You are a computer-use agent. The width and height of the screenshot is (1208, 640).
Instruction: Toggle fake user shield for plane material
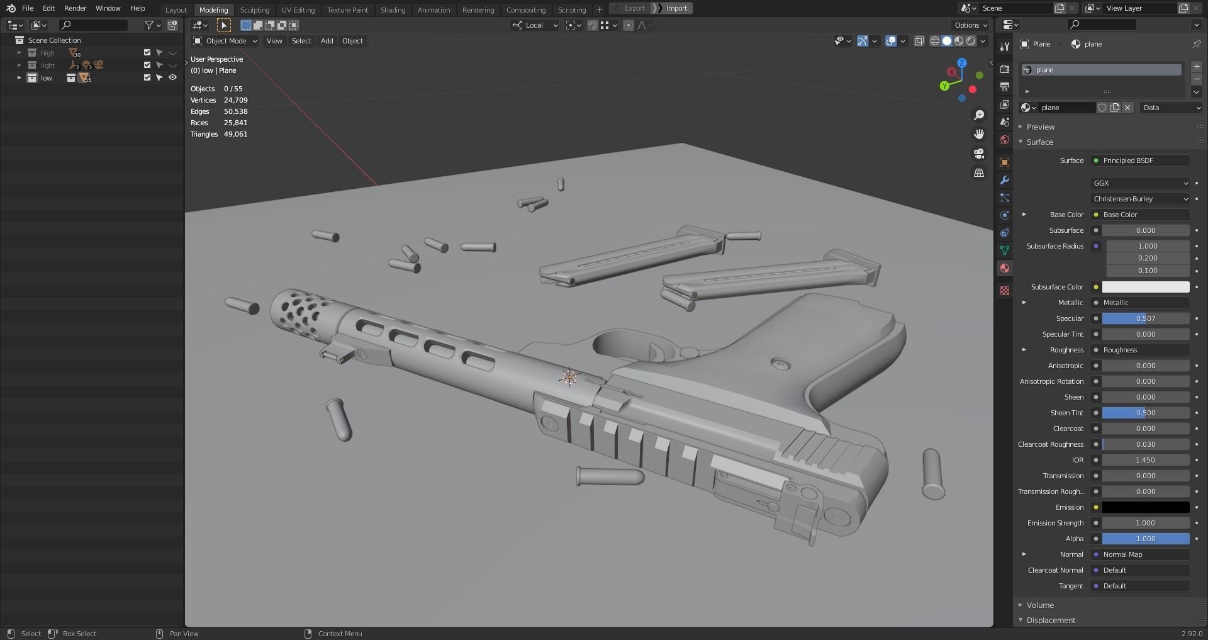click(x=1102, y=108)
